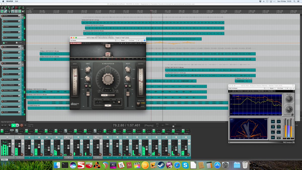Click the Param button in PAZ Analyzer window
302x170 pixels.
(272, 88)
